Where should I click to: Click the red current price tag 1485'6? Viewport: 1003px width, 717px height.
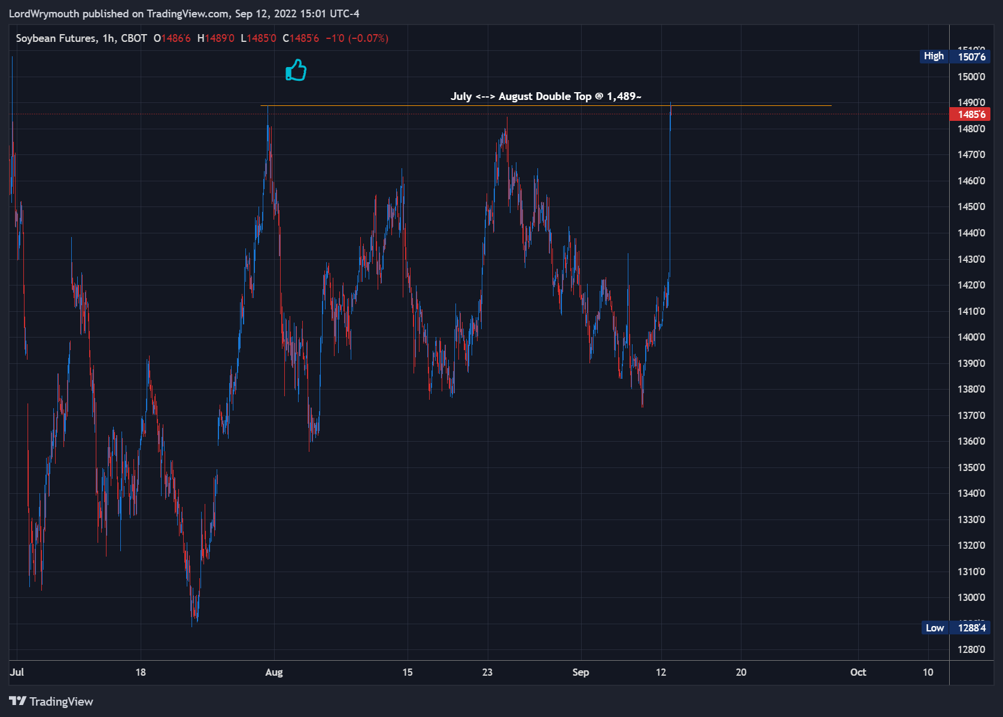pos(970,114)
